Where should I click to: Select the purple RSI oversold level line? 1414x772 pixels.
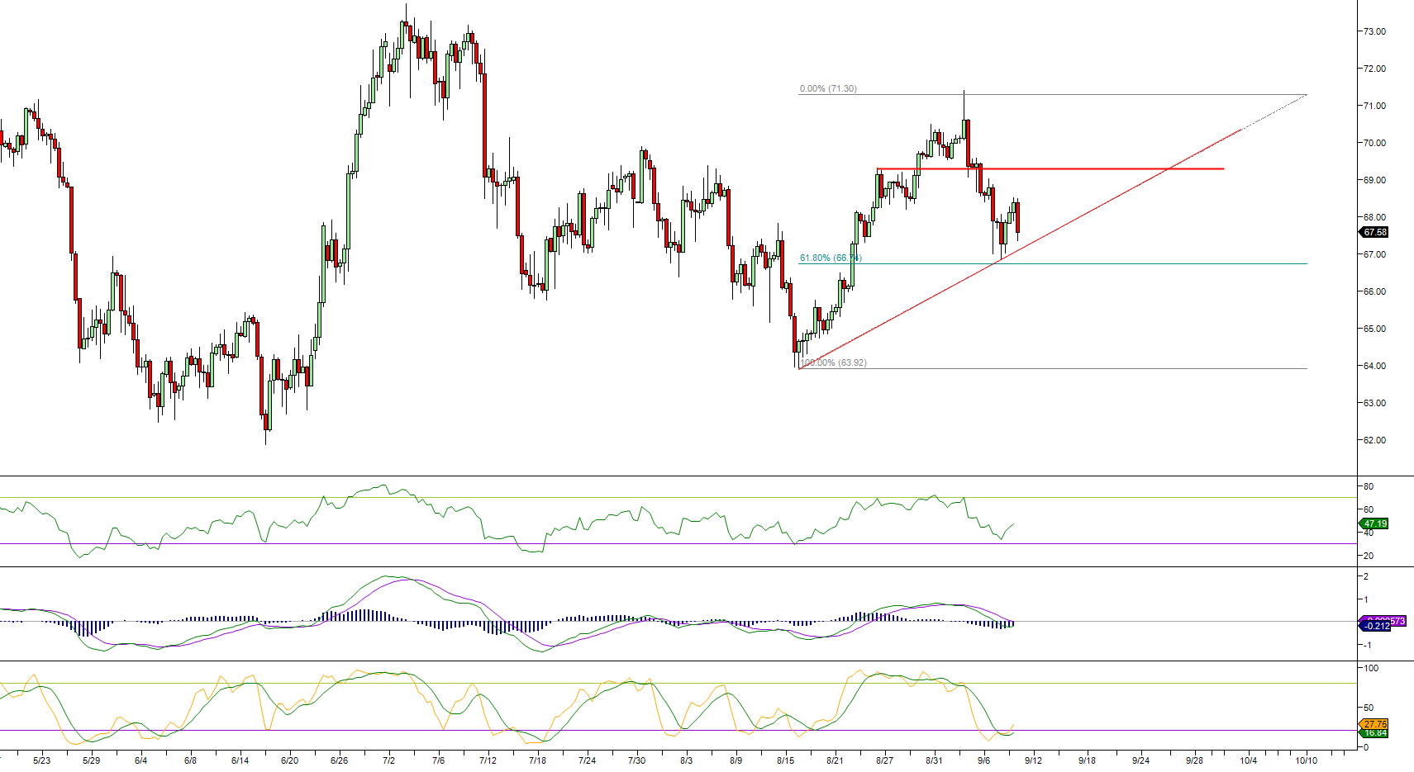point(661,543)
